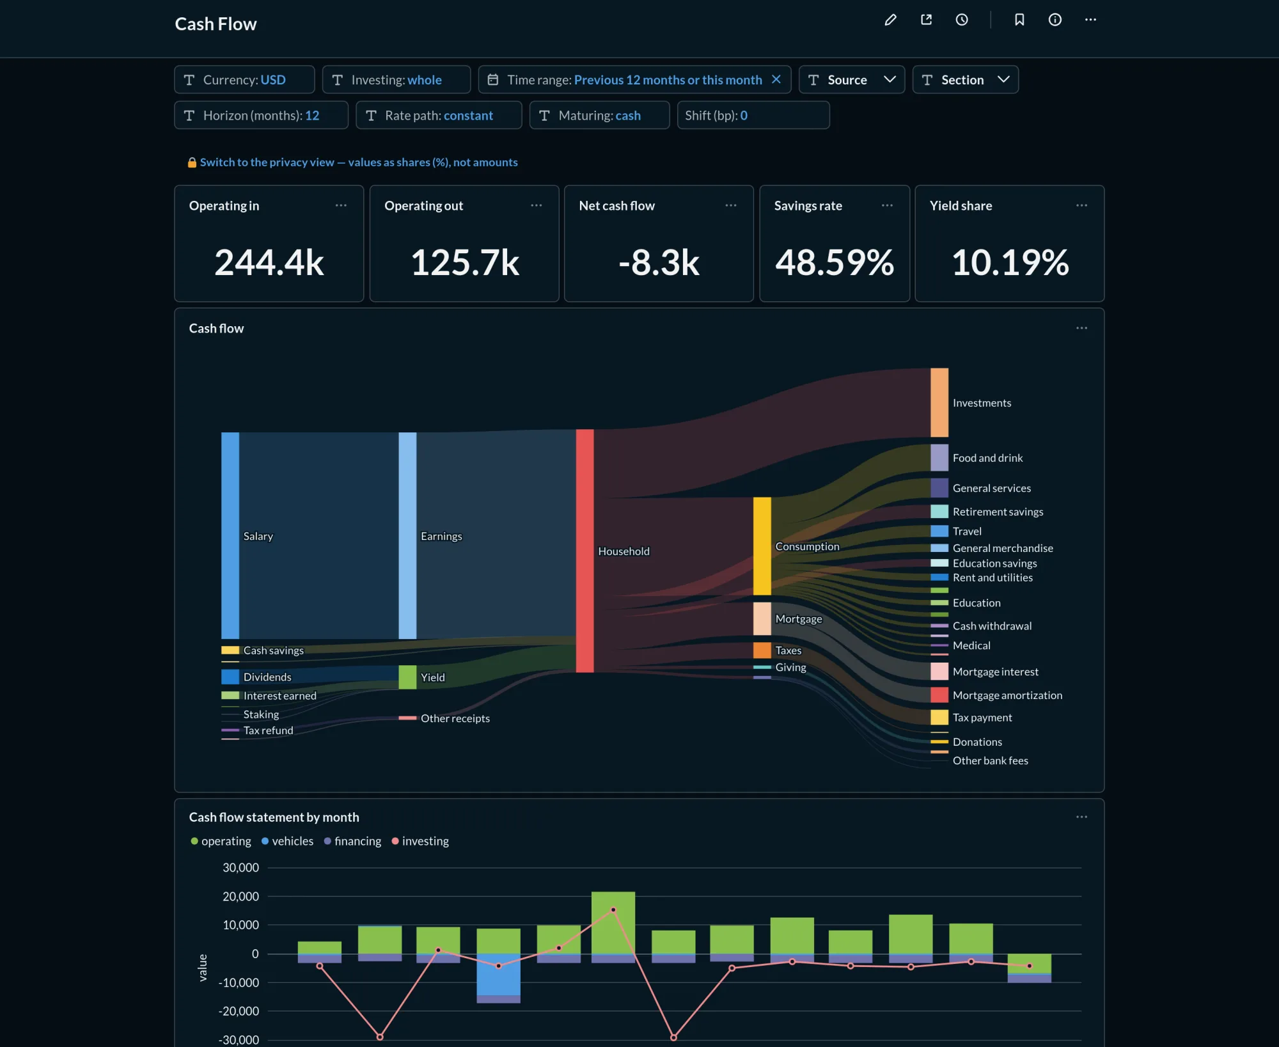Click the Savings rate value 48.59%
The height and width of the screenshot is (1047, 1279).
(835, 262)
